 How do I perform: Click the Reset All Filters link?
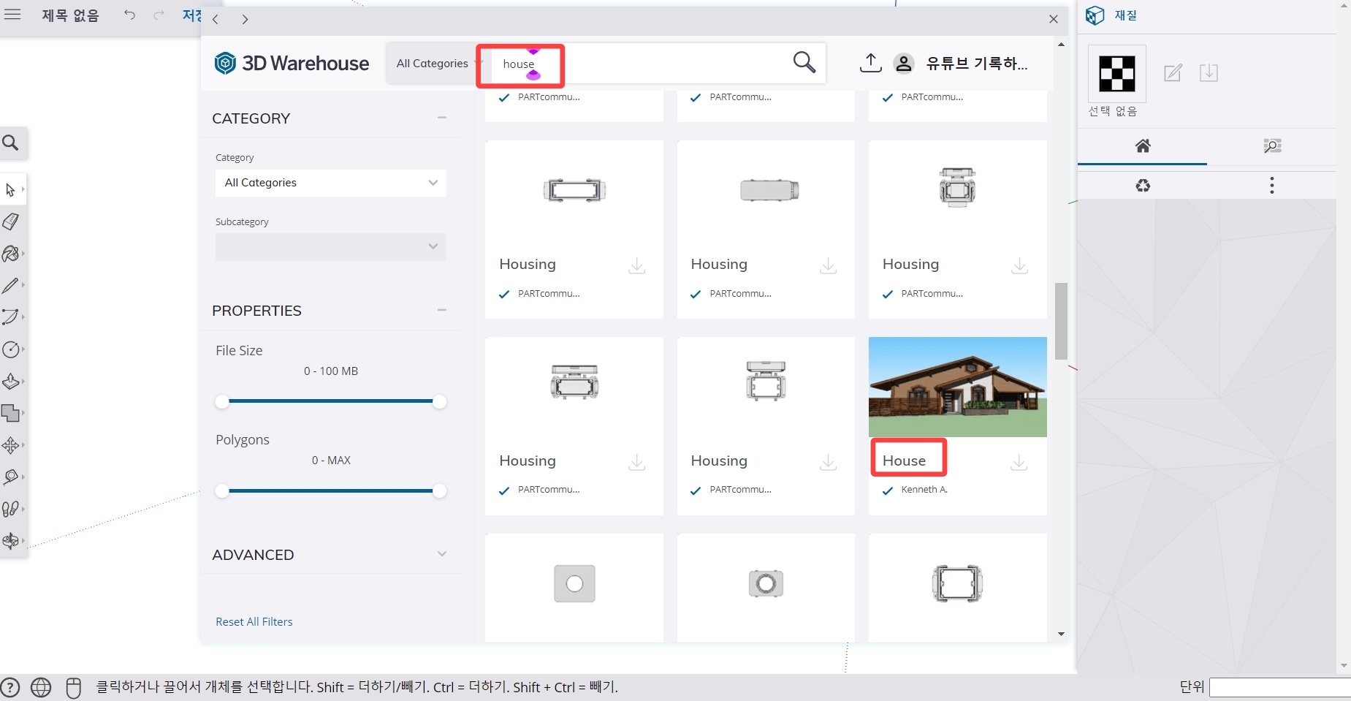point(254,621)
